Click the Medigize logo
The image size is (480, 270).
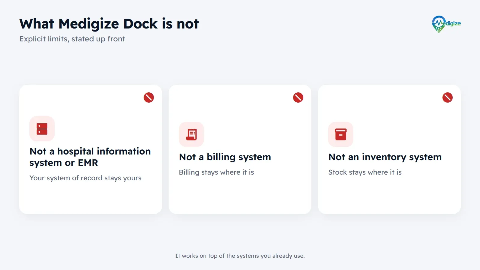446,24
